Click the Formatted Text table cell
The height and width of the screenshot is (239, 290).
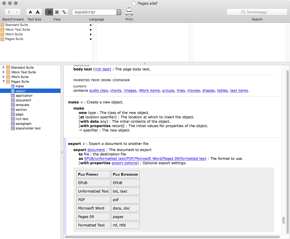pyautogui.click(x=93, y=225)
